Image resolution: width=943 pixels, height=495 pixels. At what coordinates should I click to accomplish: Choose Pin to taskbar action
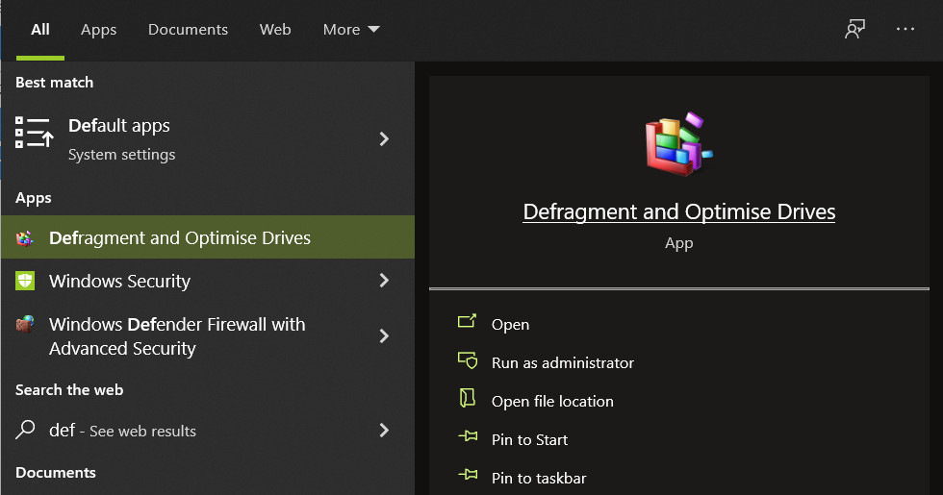[538, 478]
